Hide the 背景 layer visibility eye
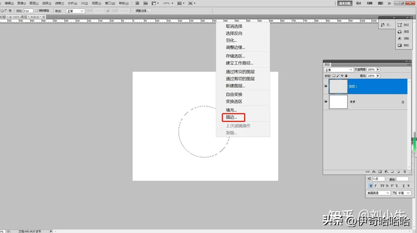Image resolution: width=417 pixels, height=233 pixels. click(325, 102)
